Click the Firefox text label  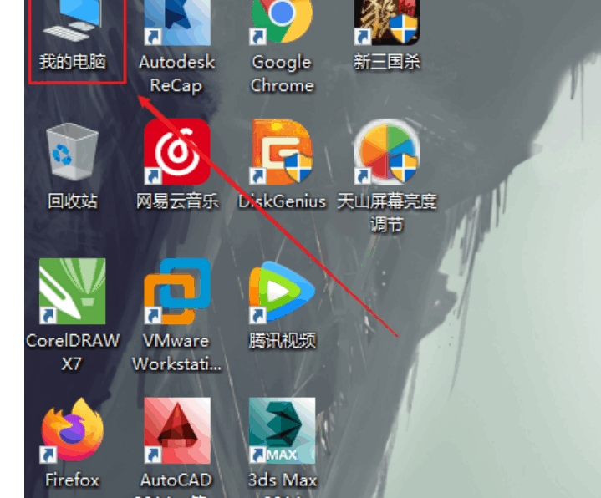point(73,480)
